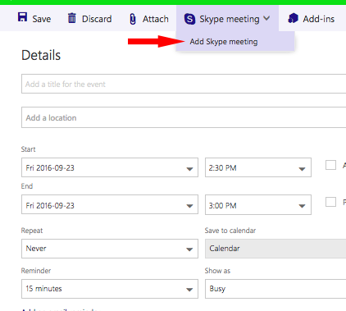Click the Discard label in toolbar

[x=97, y=19]
